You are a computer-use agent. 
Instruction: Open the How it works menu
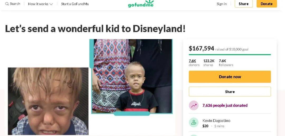(x=38, y=4)
